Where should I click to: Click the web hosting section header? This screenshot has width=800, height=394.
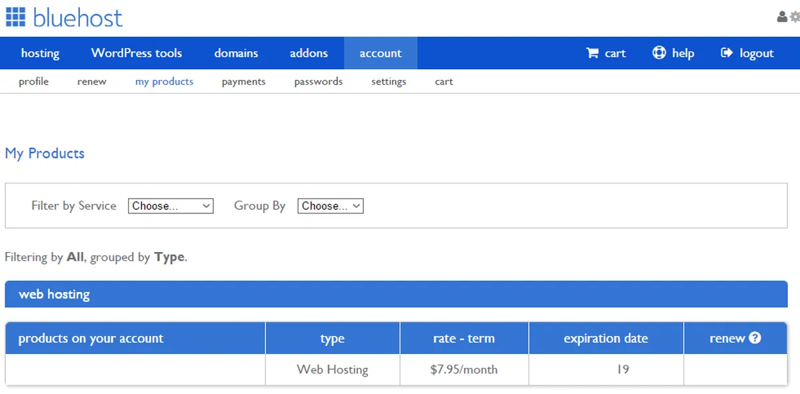pos(396,294)
